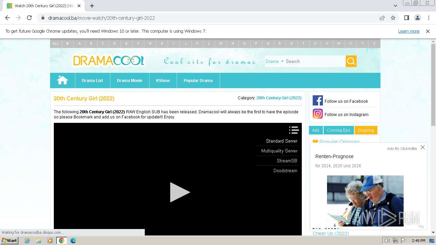
Task: Click the Search input field
Action: coord(315,61)
